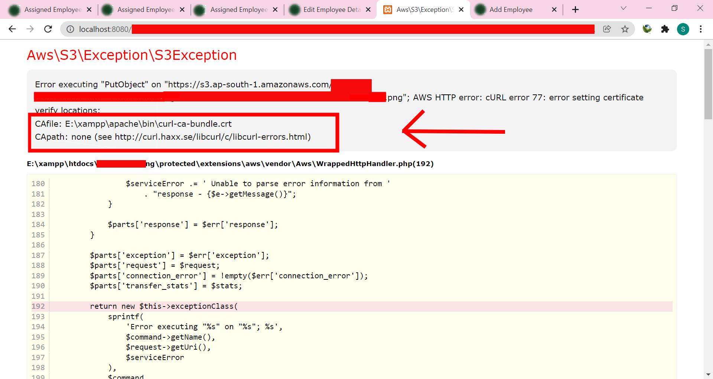Image resolution: width=713 pixels, height=379 pixels.
Task: Click line 194 'Error executing' format string
Action: click(x=204, y=327)
